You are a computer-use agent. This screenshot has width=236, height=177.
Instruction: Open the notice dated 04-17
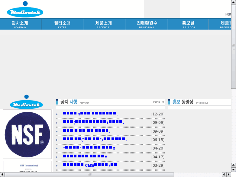click(x=85, y=156)
